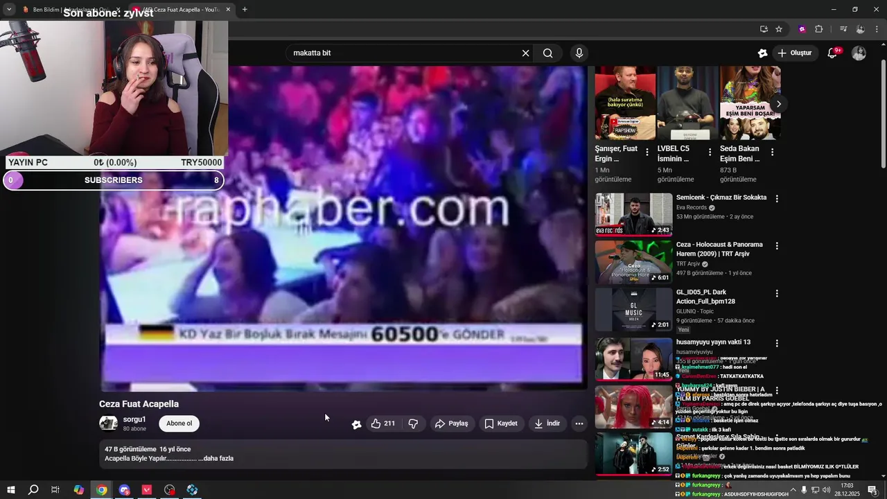Open the blue cube app on taskbar

(193, 490)
